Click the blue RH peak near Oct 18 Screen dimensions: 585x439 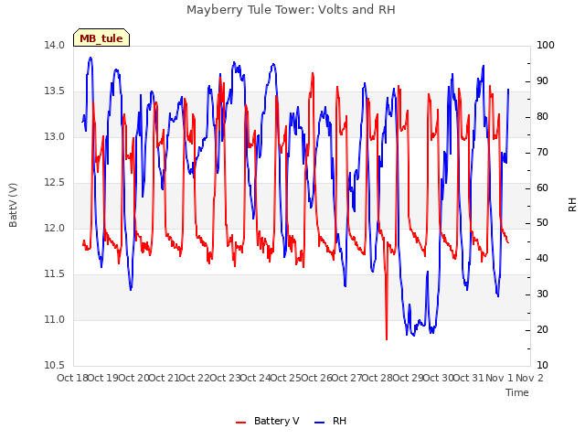pyautogui.click(x=90, y=59)
